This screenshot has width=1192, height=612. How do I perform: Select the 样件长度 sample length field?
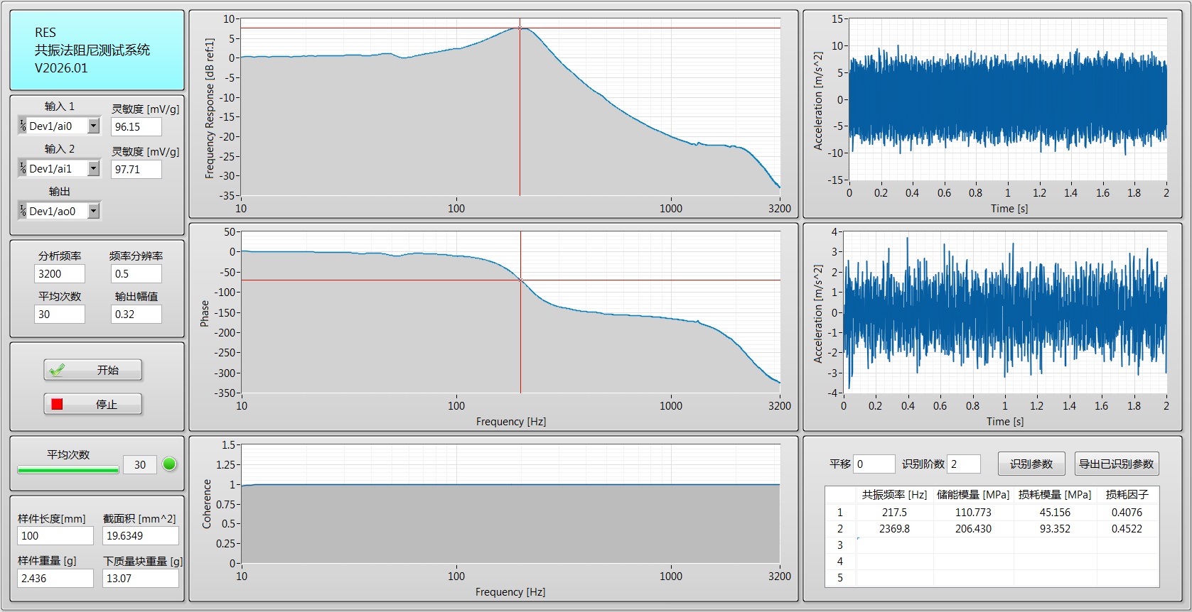click(55, 536)
